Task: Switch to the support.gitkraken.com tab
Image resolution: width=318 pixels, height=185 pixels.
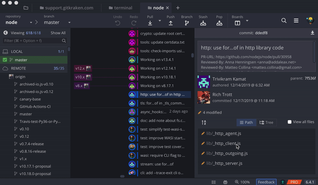Action: click(66, 8)
